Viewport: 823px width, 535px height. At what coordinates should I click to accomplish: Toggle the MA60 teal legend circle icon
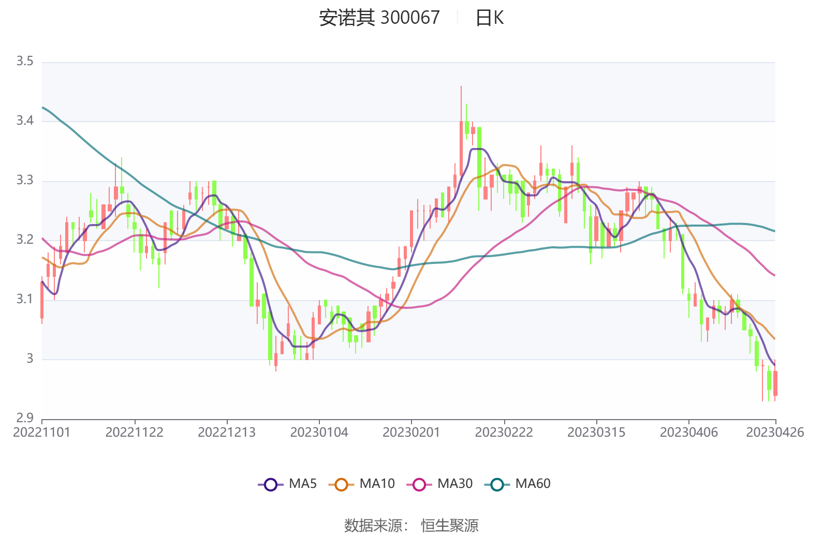(x=497, y=485)
